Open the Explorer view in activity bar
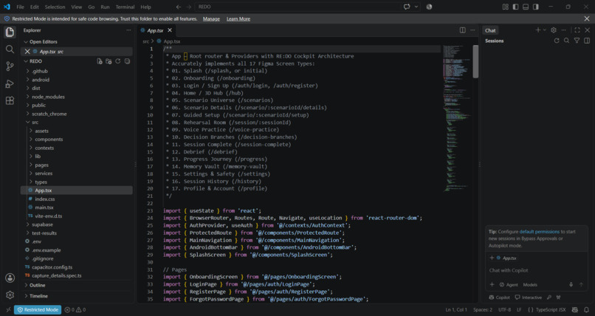This screenshot has height=316, width=595. 10,32
